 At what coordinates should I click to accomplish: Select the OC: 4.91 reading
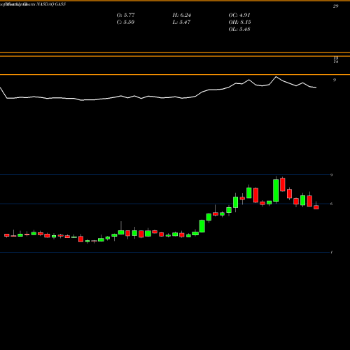239,15
